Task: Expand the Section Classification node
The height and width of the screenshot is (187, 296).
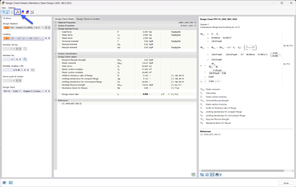Action: tap(55, 54)
